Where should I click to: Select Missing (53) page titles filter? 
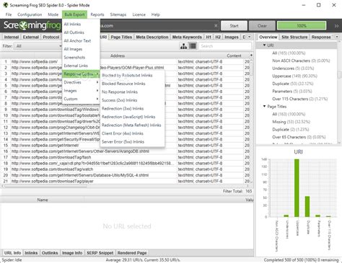(x=291, y=122)
